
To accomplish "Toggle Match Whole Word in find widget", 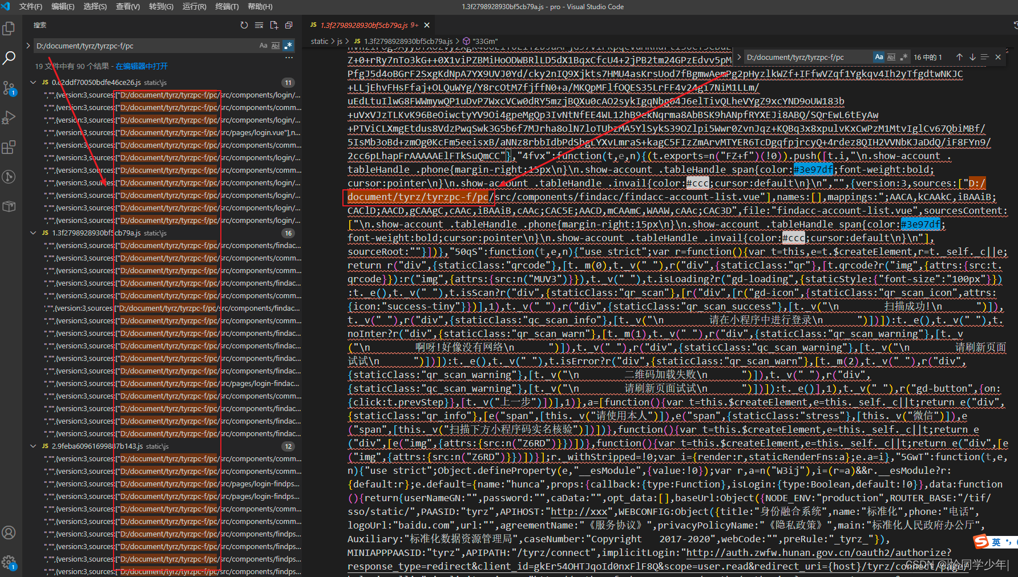I will (x=891, y=57).
